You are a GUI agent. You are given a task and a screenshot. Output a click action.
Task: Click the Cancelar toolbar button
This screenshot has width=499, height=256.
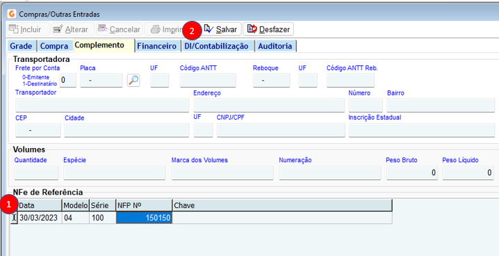[x=120, y=29]
